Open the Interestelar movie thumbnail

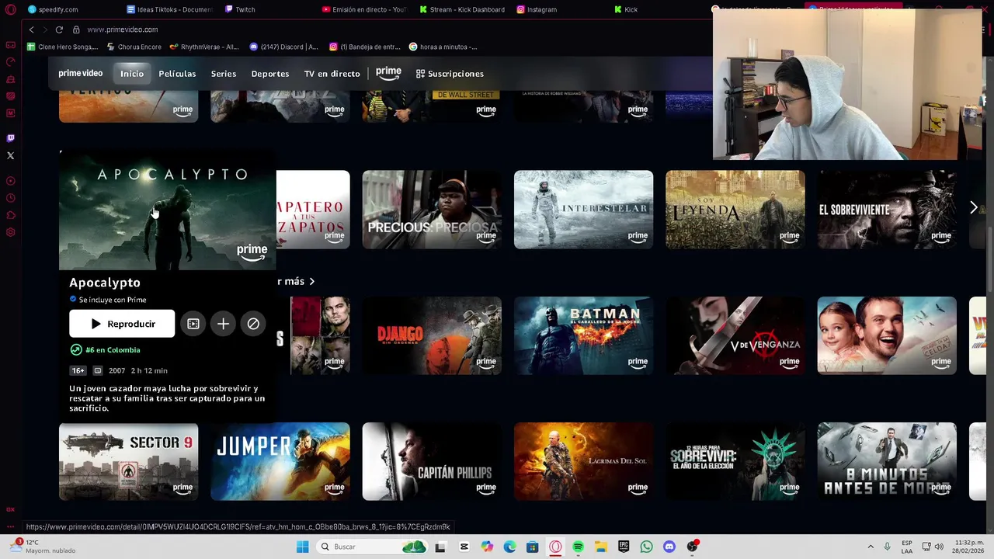(583, 210)
